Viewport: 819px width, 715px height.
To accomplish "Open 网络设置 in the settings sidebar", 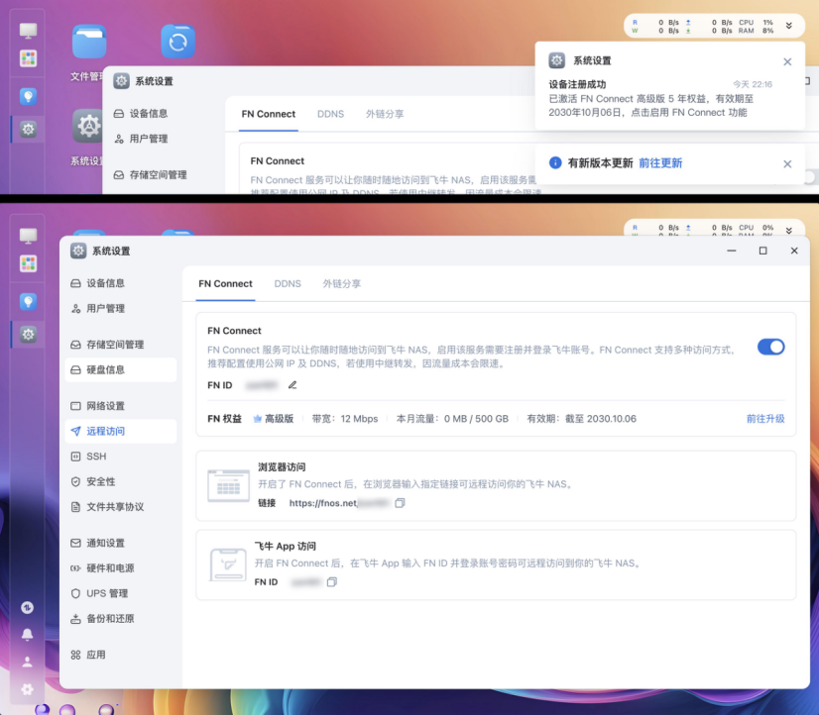I will click(121, 406).
